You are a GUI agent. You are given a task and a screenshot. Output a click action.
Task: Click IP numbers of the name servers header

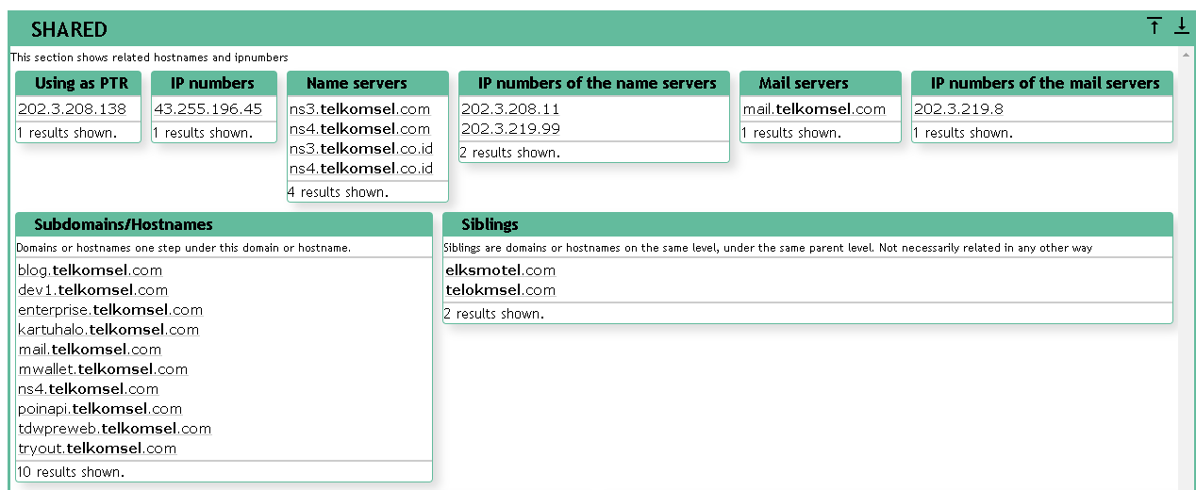[594, 83]
